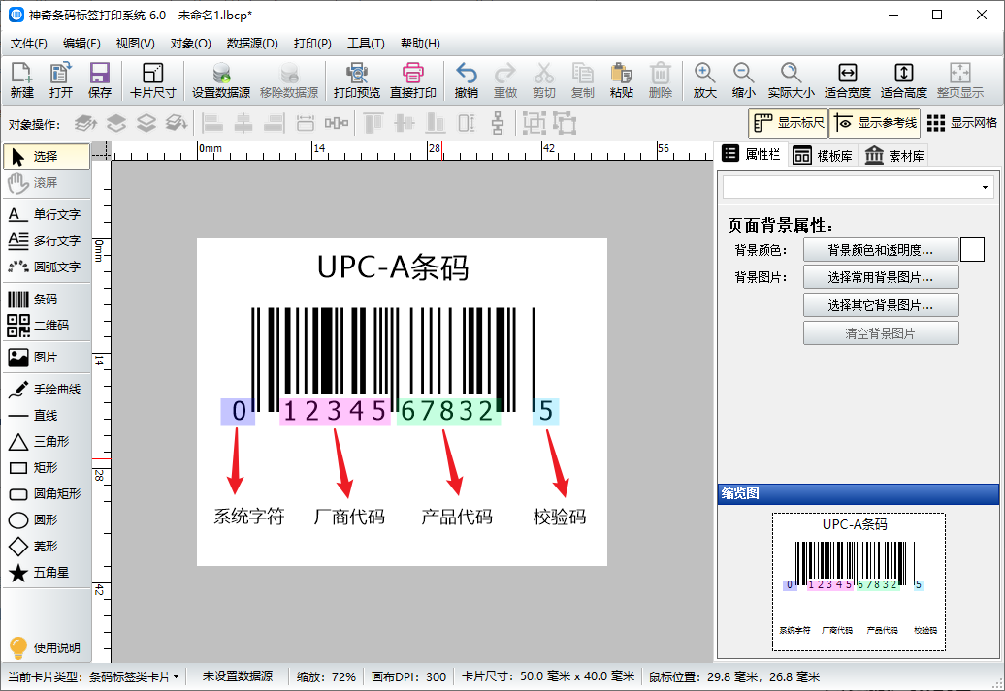Viewport: 1005px width, 691px height.
Task: Click the align-left icon in 对象操作 bar
Action: pos(212,123)
